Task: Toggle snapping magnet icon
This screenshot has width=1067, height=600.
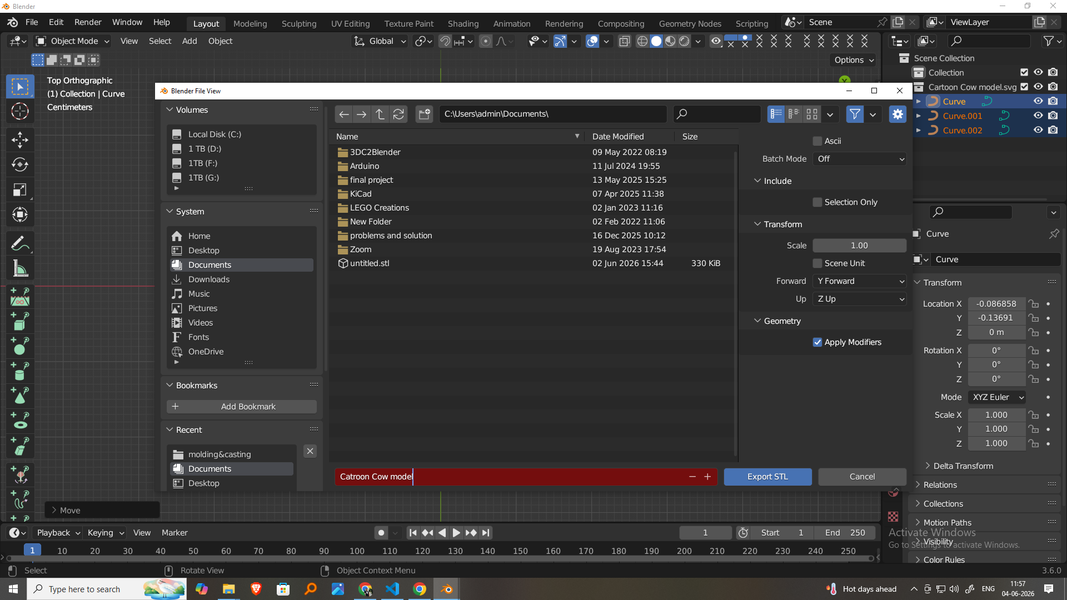Action: (445, 41)
